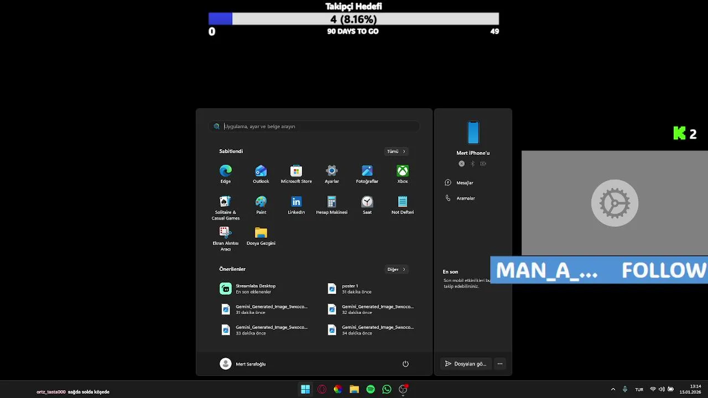Click Dosyaları gö... send files button

click(x=466, y=364)
